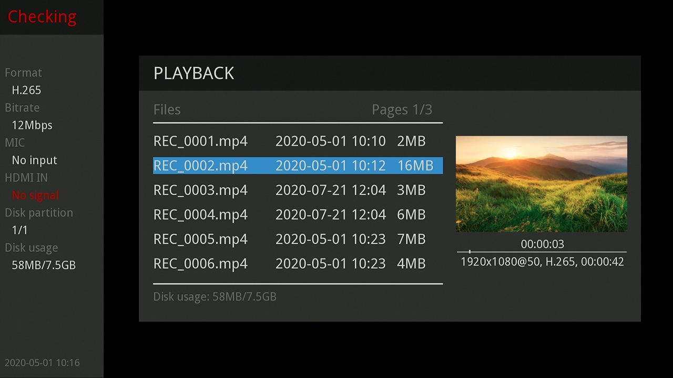This screenshot has height=378, width=673.
Task: Click the H.265 format value in sidebar
Action: coord(26,90)
